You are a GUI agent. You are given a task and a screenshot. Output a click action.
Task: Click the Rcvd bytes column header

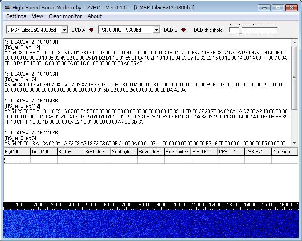tap(177, 152)
